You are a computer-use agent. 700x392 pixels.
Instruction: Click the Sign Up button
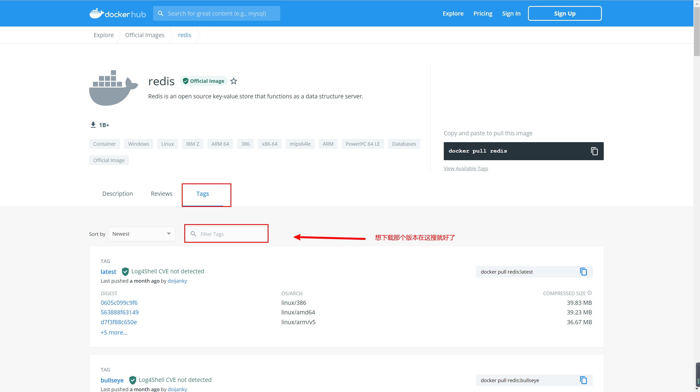(x=564, y=13)
